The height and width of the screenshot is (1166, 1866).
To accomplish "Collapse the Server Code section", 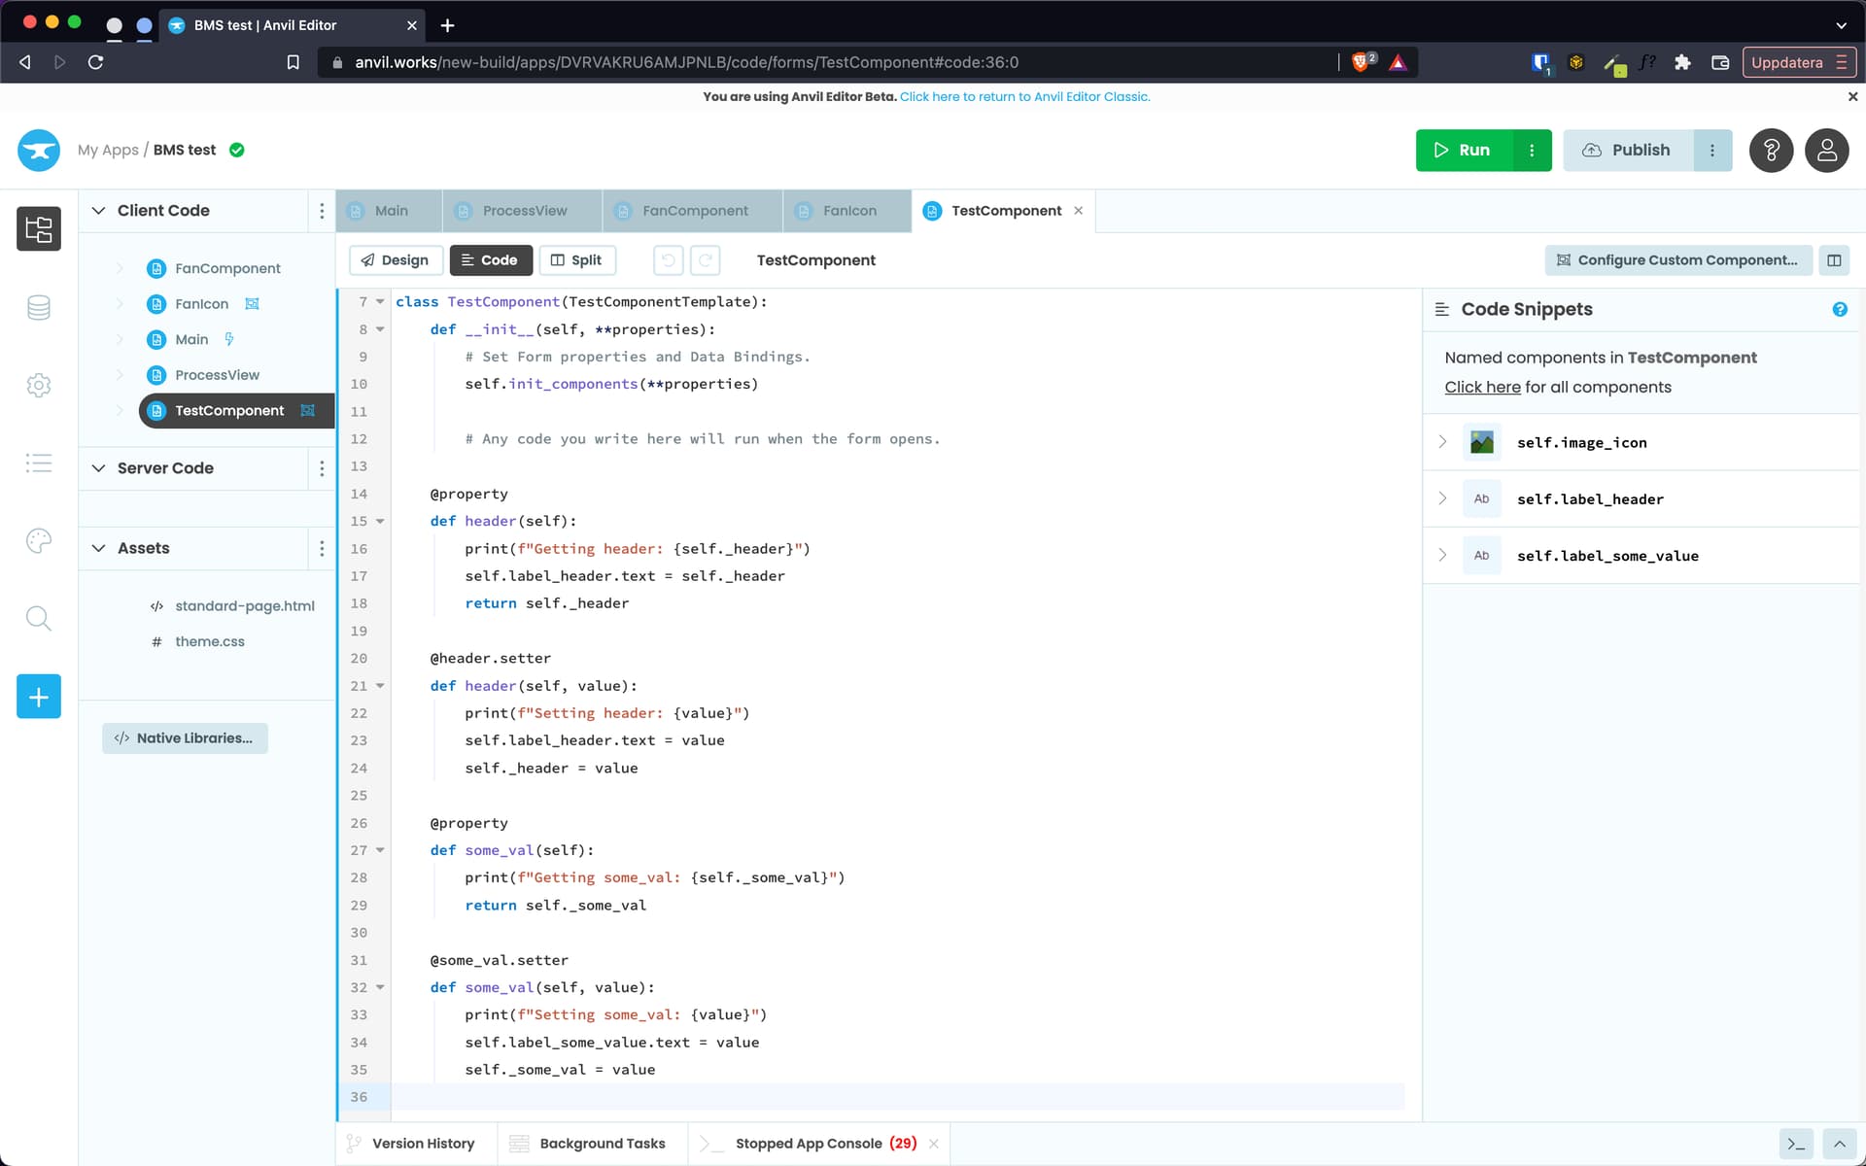I will pyautogui.click(x=98, y=467).
